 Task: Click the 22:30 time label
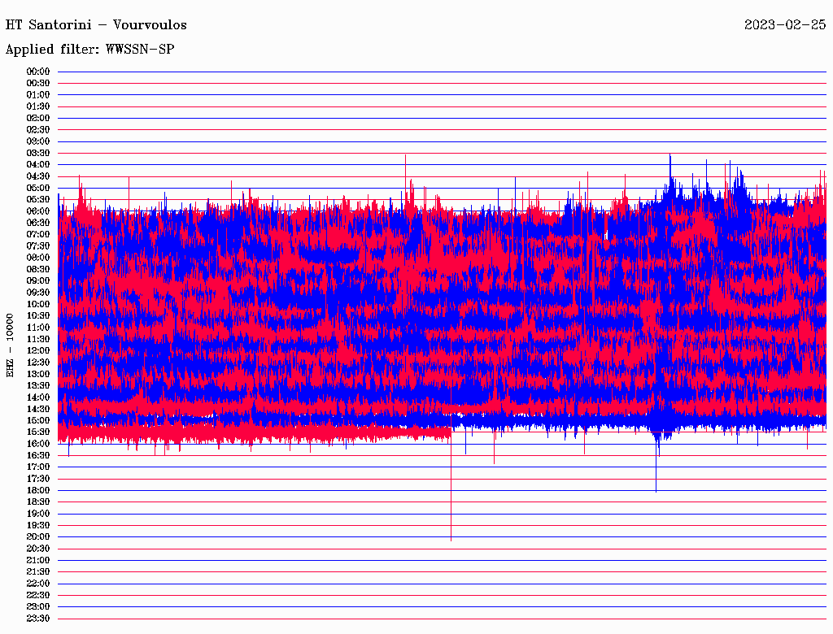[38, 595]
